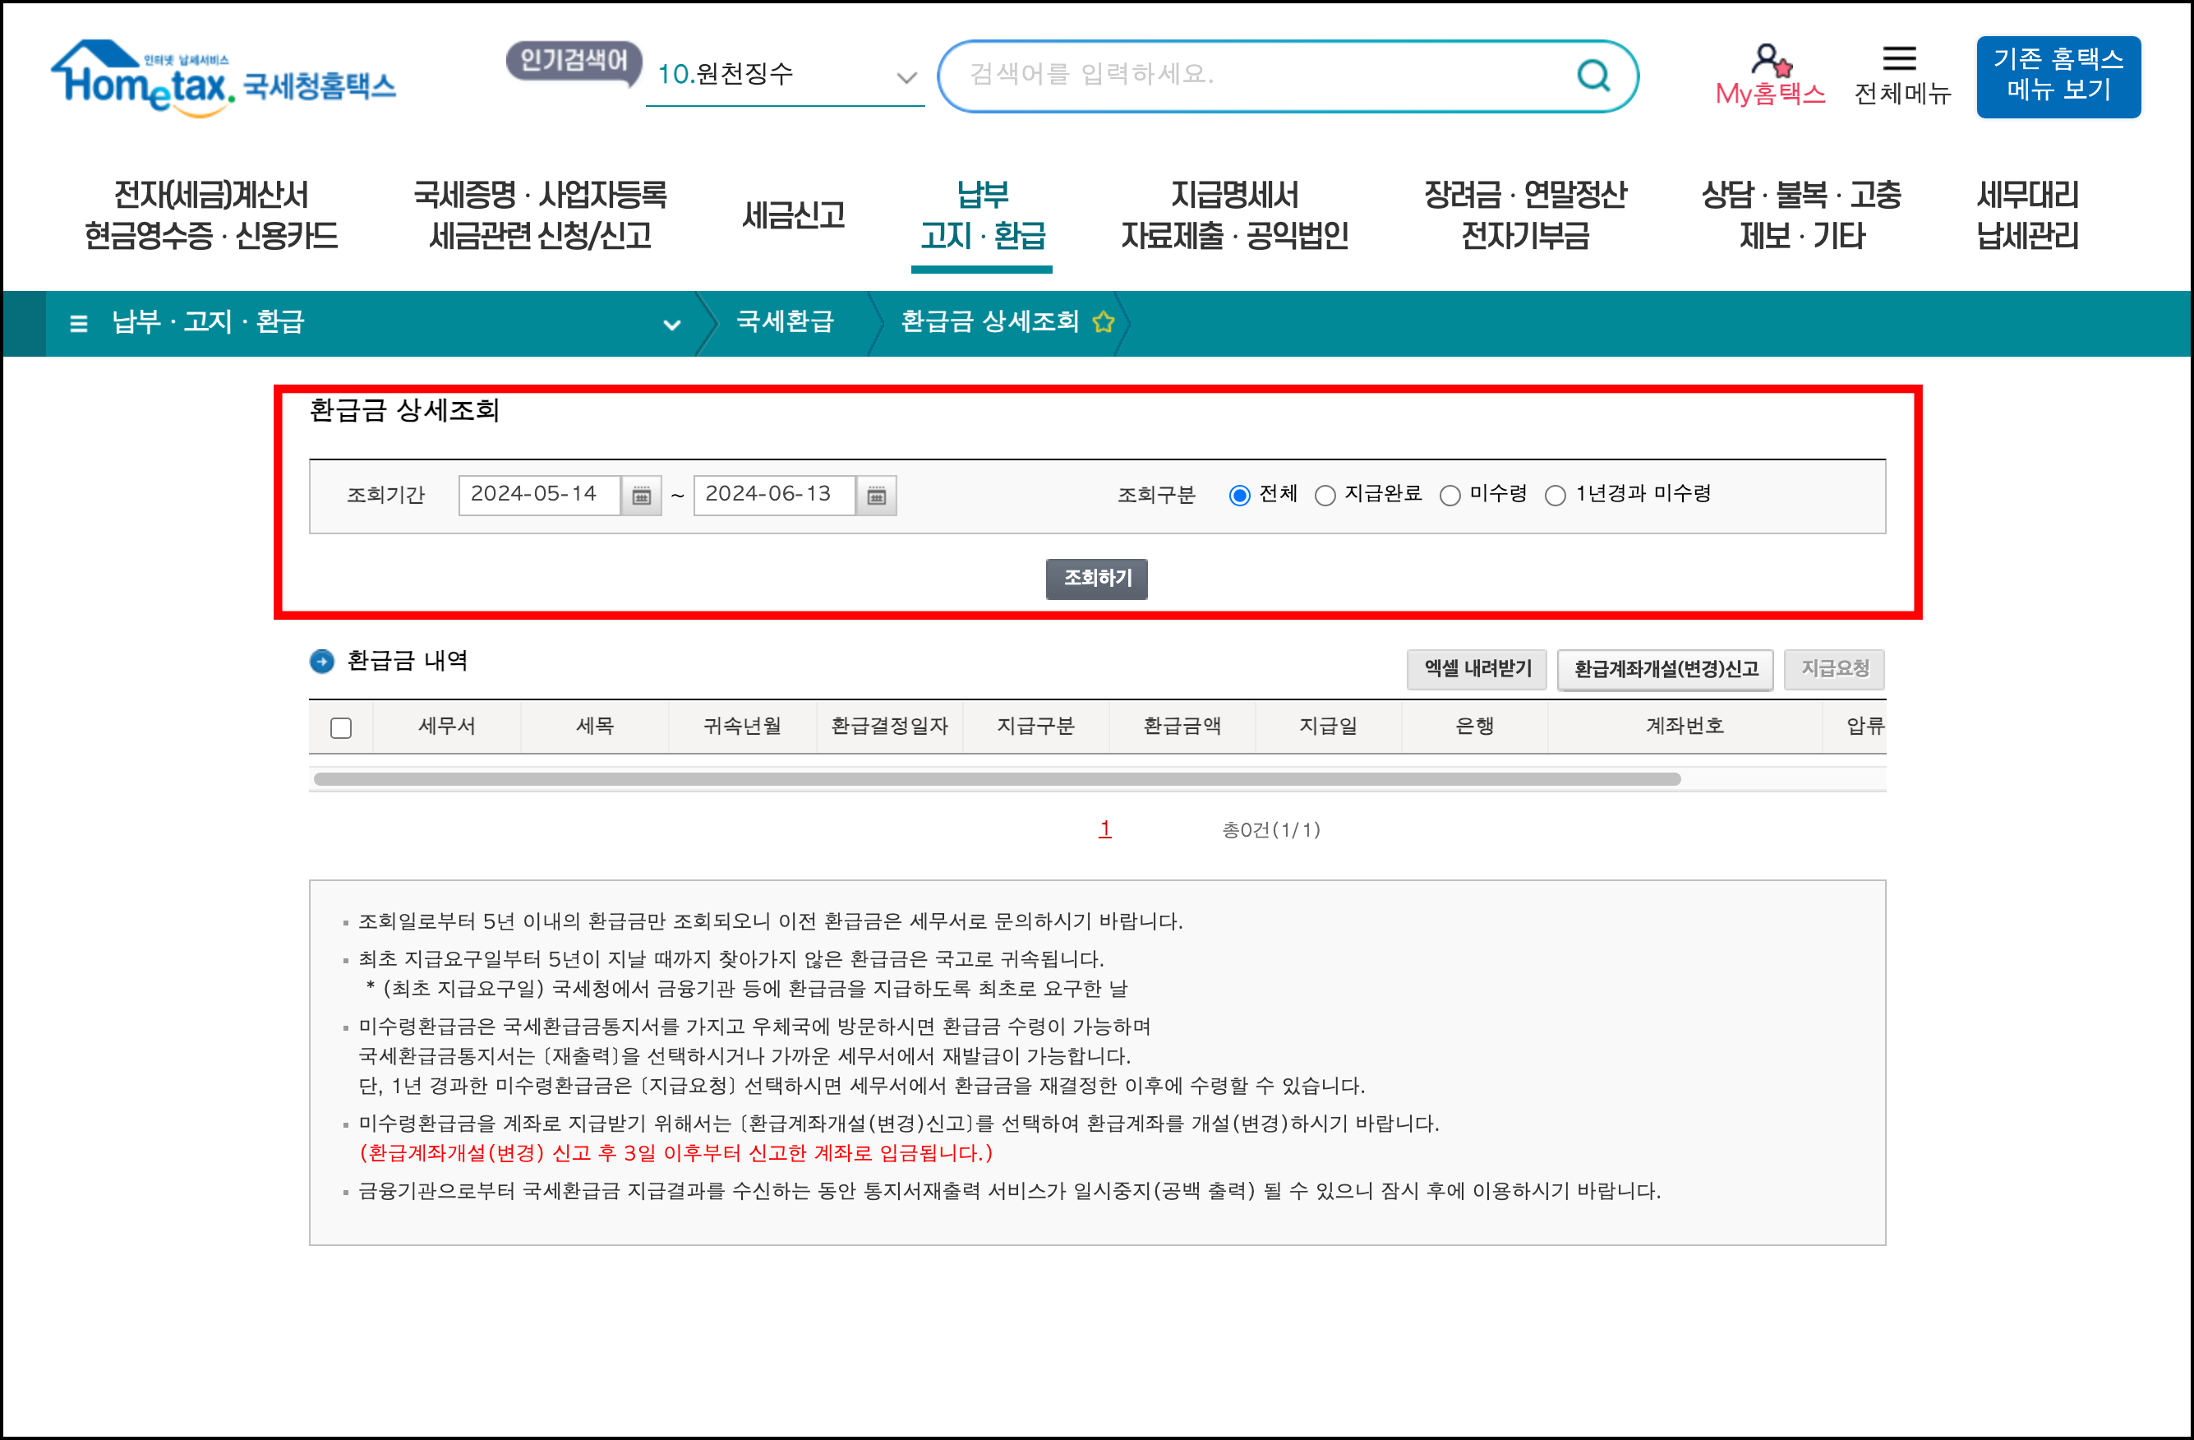Open 장려금·연말정산 전자기부금 menu
Viewport: 2194px width, 1440px height.
tap(1526, 215)
